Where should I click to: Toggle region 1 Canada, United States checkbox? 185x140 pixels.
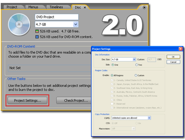[x=112, y=80]
